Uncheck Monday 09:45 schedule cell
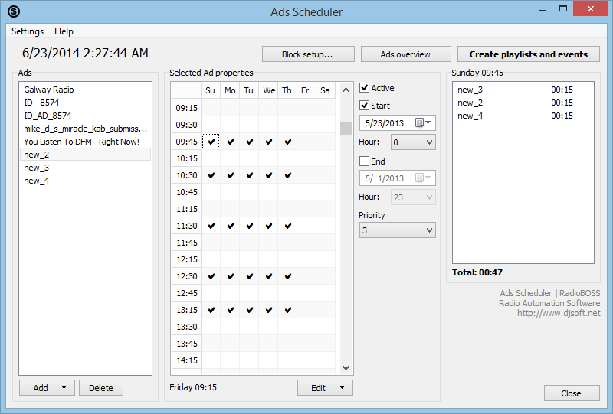The height and width of the screenshot is (414, 613). [231, 142]
